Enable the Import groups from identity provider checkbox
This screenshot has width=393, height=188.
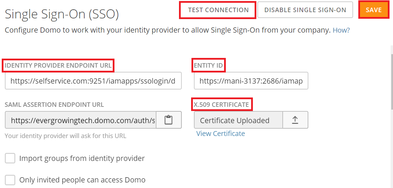[10, 159]
